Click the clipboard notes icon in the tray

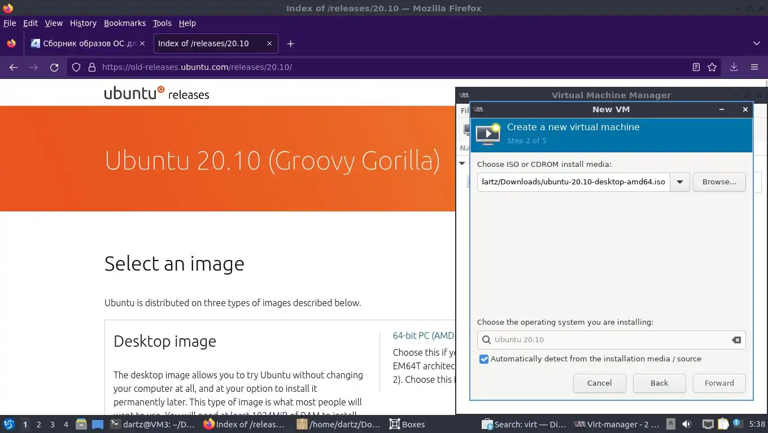[723, 424]
